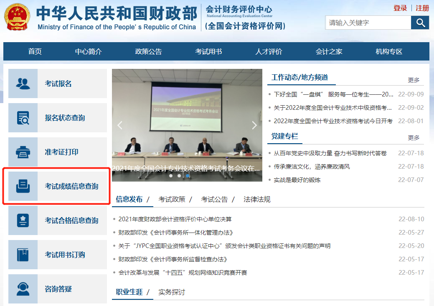Click the 考试用书订购 book icon
The height and width of the screenshot is (306, 434).
pyautogui.click(x=23, y=255)
